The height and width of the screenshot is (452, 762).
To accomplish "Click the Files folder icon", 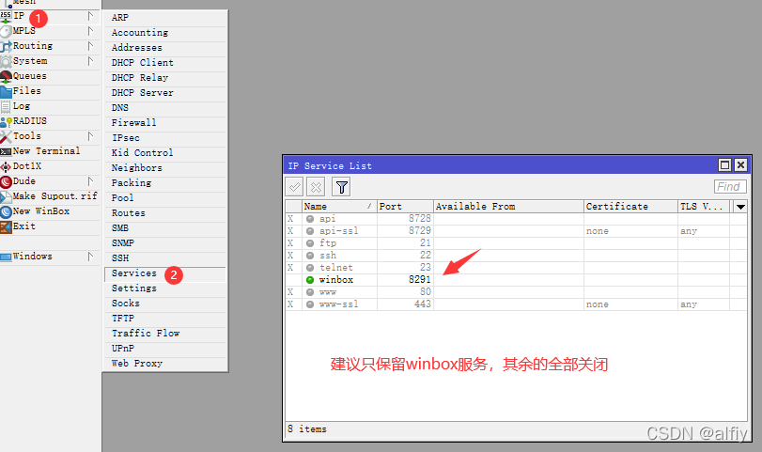I will point(6,91).
